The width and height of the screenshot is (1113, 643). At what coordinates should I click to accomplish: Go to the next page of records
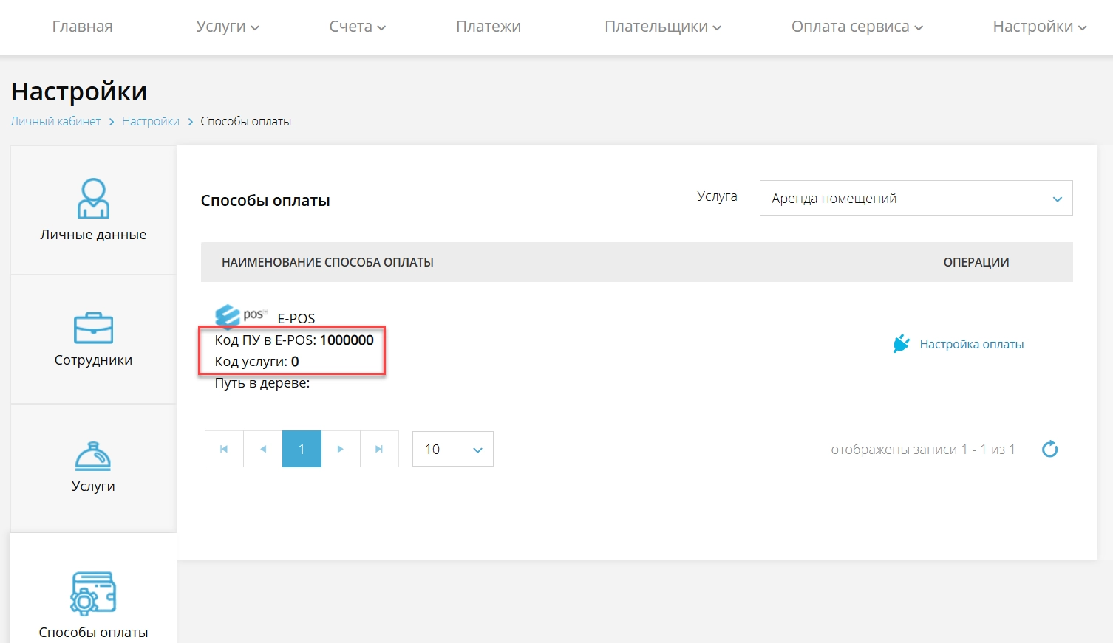pos(340,449)
